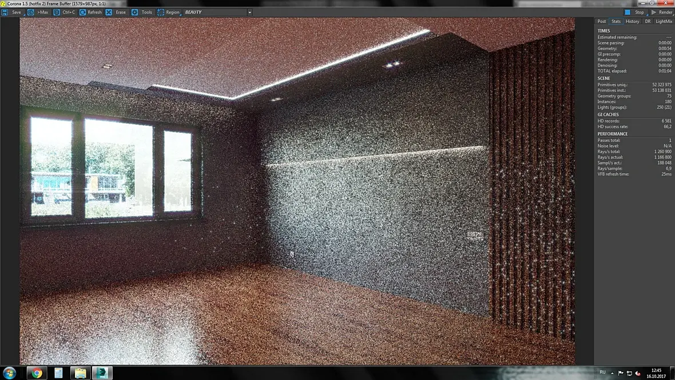The height and width of the screenshot is (380, 675).
Task: Select the 'HD records:' 6 581 row
Action: pyautogui.click(x=634, y=121)
